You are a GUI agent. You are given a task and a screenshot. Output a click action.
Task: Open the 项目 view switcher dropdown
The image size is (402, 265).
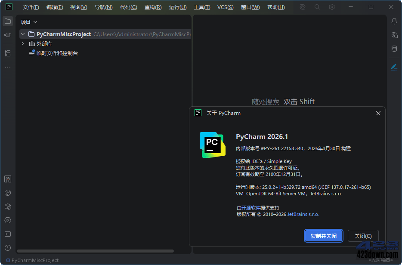click(29, 22)
